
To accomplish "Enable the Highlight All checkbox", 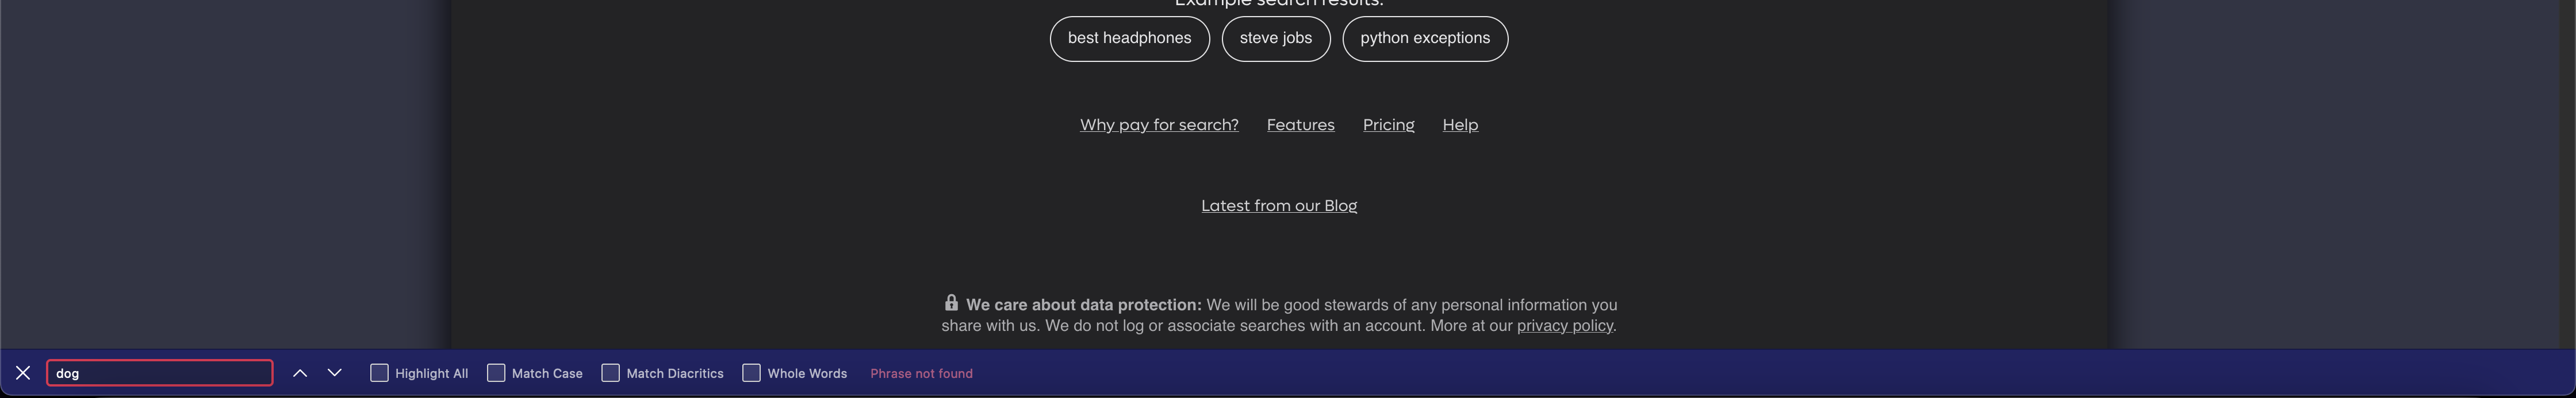I will point(379,373).
